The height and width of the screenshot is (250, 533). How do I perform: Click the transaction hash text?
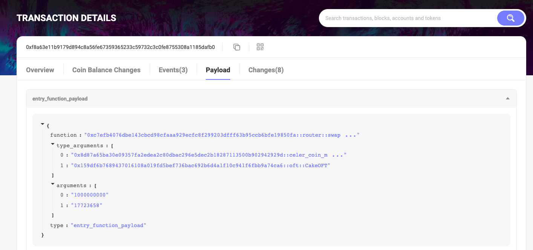(x=120, y=47)
